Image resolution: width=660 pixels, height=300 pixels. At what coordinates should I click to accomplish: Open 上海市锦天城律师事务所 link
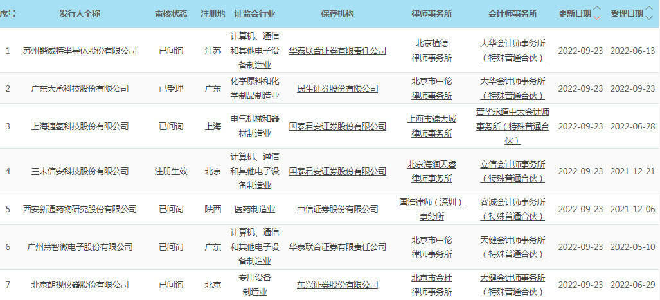432,126
